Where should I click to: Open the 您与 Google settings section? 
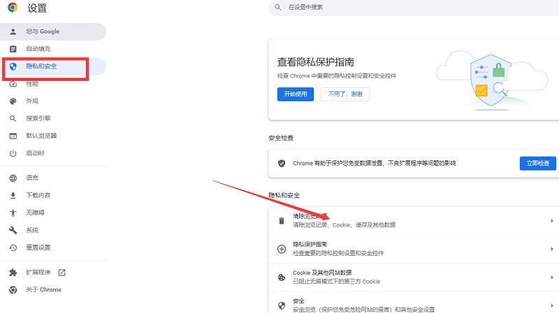[x=43, y=31]
